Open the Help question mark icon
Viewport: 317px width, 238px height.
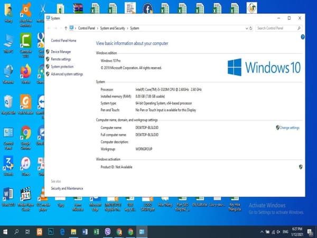(302, 37)
